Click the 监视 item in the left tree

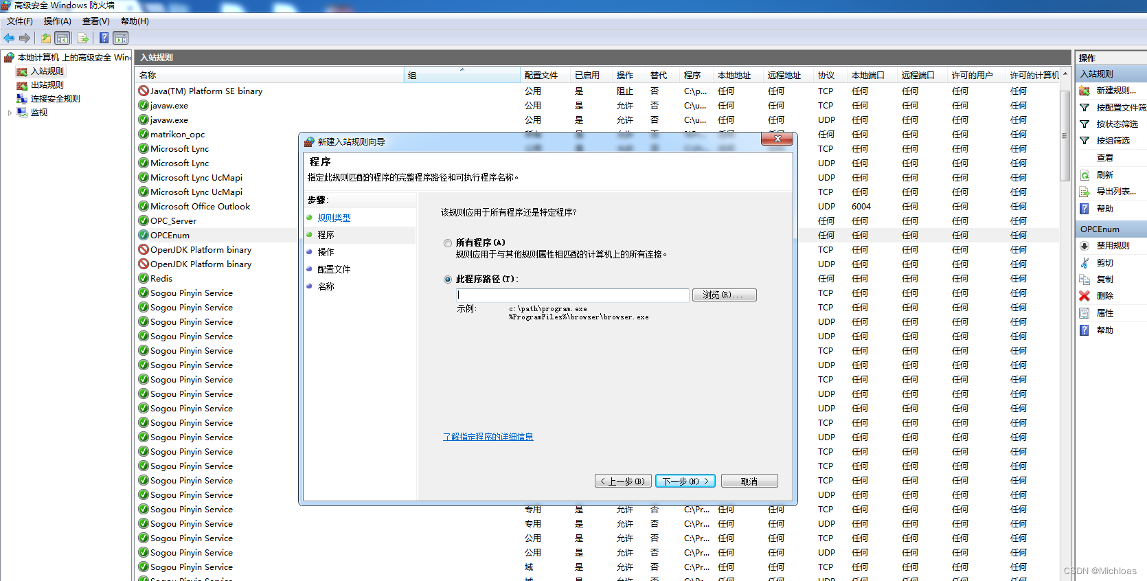pyautogui.click(x=39, y=113)
